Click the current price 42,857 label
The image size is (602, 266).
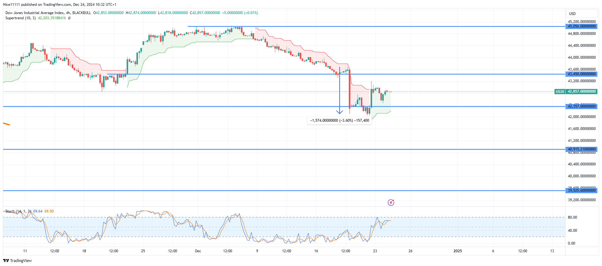(581, 91)
